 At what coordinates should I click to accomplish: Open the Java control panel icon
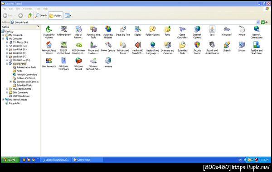tap(212, 31)
